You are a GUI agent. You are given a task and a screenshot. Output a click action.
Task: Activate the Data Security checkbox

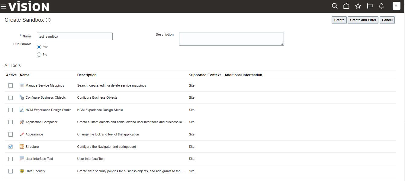[11, 171]
